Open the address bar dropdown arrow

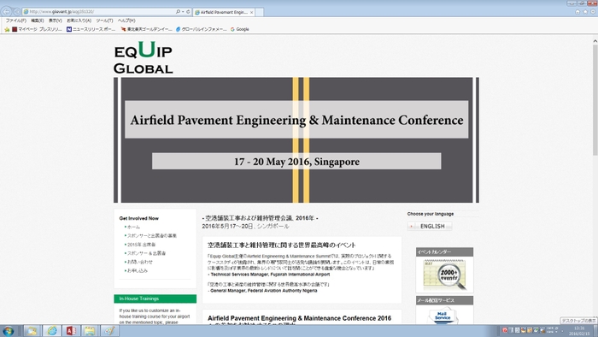(x=183, y=12)
